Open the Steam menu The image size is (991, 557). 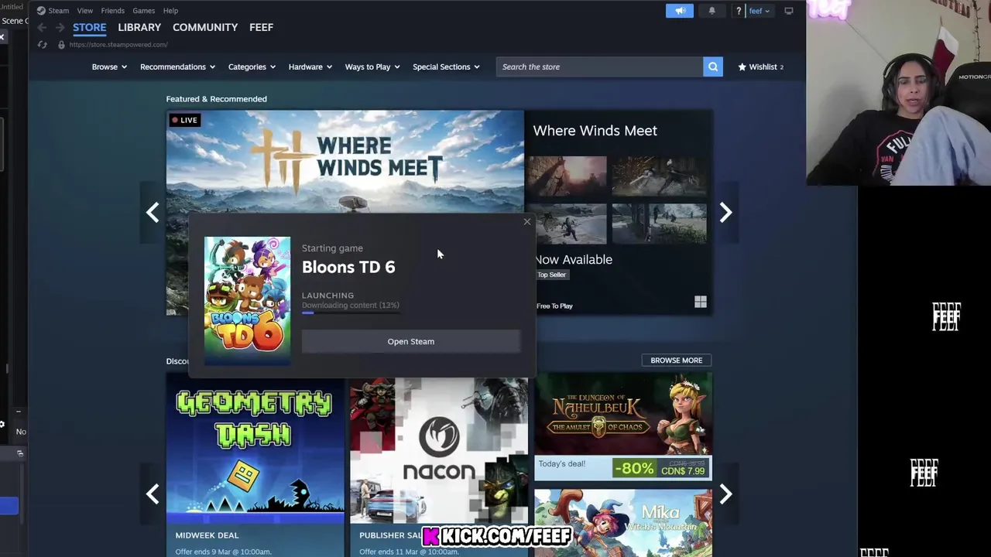(x=53, y=11)
